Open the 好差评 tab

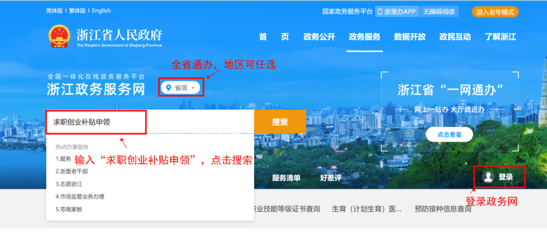coord(331,178)
